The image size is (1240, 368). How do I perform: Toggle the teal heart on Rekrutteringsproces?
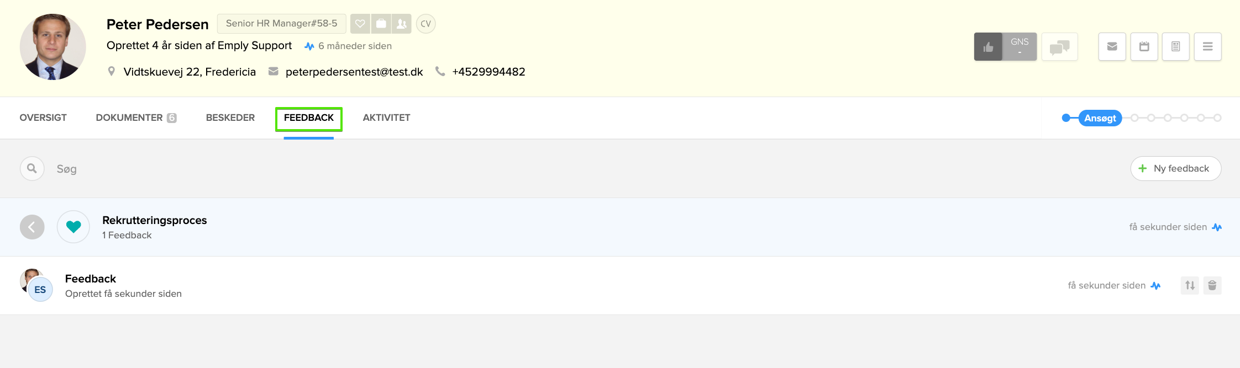coord(73,227)
